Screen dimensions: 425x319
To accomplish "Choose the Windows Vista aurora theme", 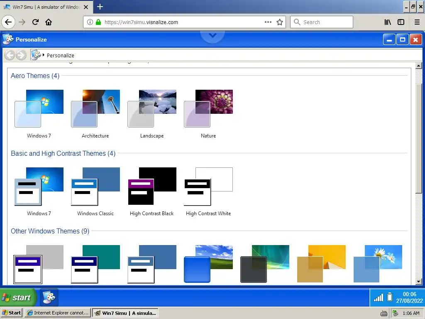I will (265, 264).
